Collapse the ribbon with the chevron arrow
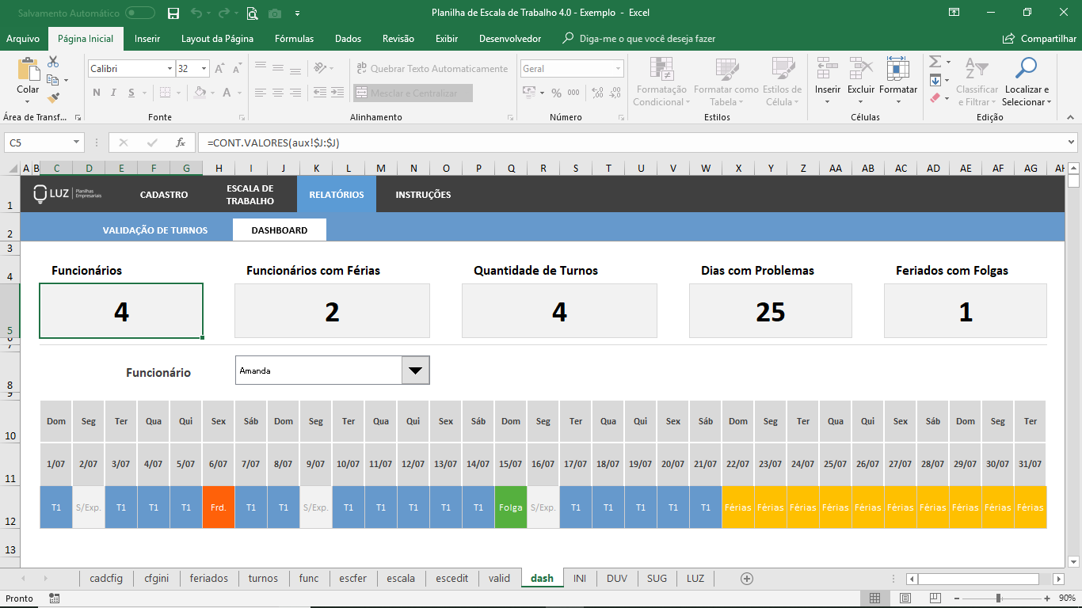Screen dimensions: 1082x608 coord(1072,118)
